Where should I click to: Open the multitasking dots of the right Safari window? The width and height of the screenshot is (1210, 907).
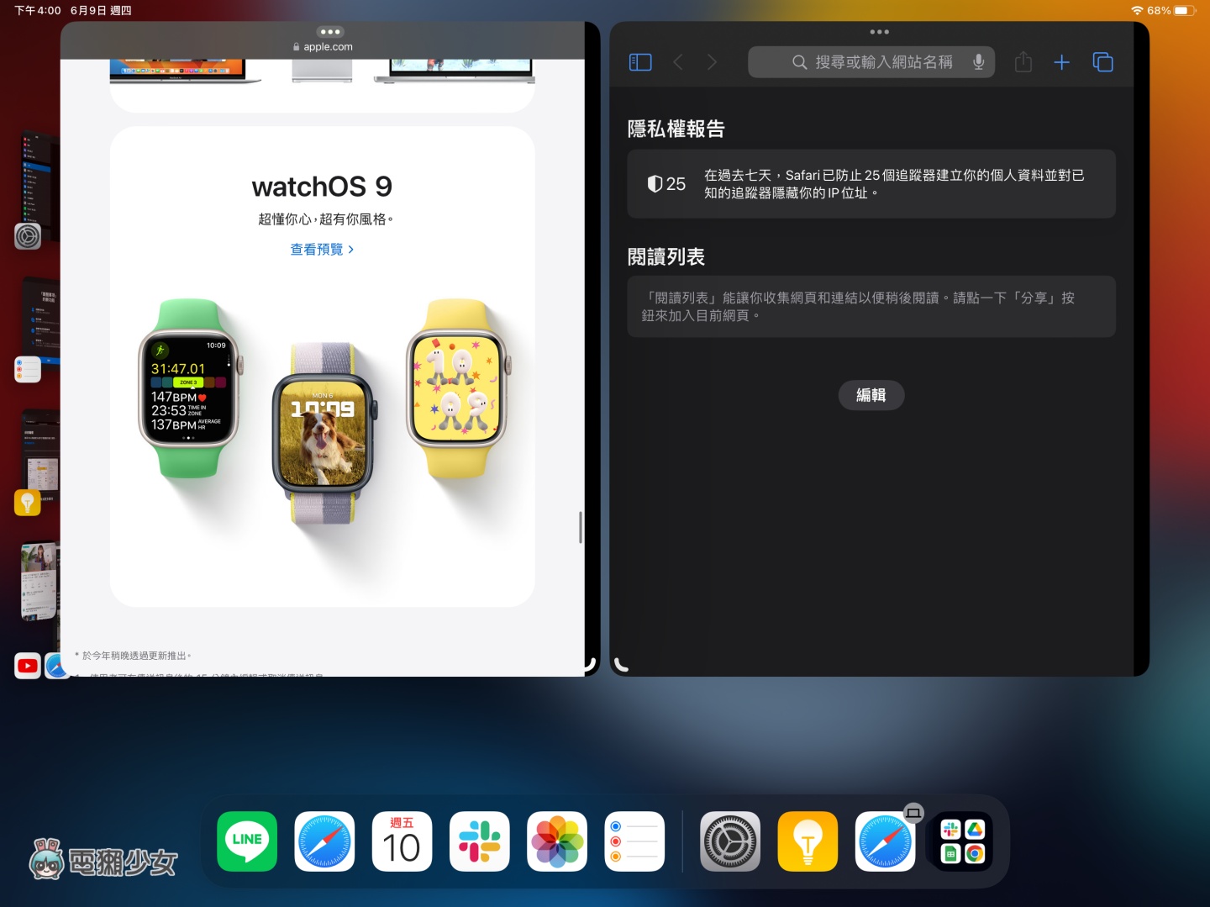click(x=880, y=32)
